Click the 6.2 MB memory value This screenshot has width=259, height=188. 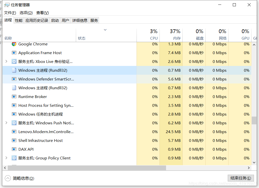[174, 123]
